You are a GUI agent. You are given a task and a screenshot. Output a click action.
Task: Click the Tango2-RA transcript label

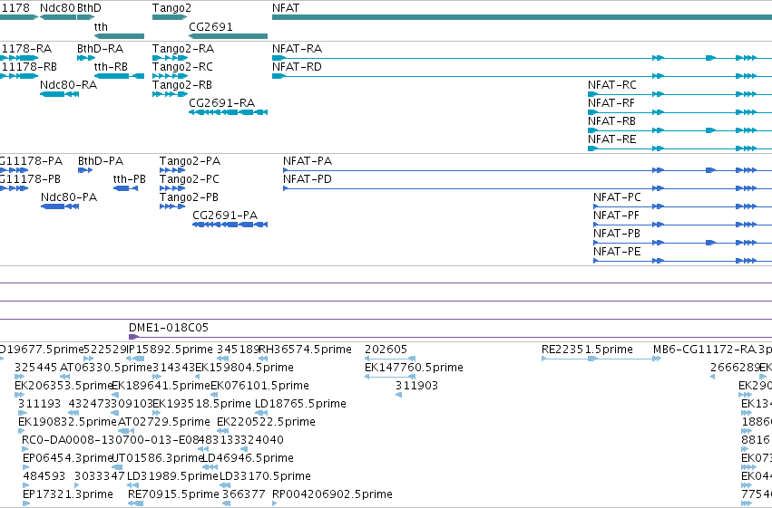coord(183,49)
